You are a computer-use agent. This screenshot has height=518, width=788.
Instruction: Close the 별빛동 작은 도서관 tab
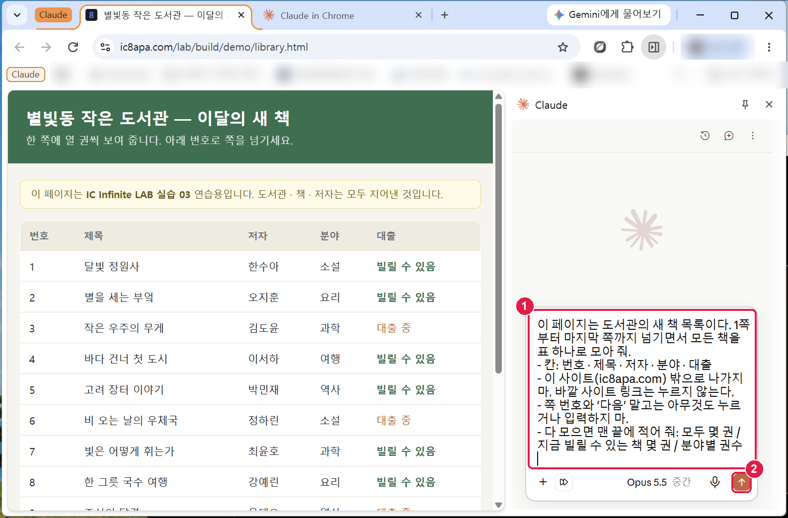[241, 15]
